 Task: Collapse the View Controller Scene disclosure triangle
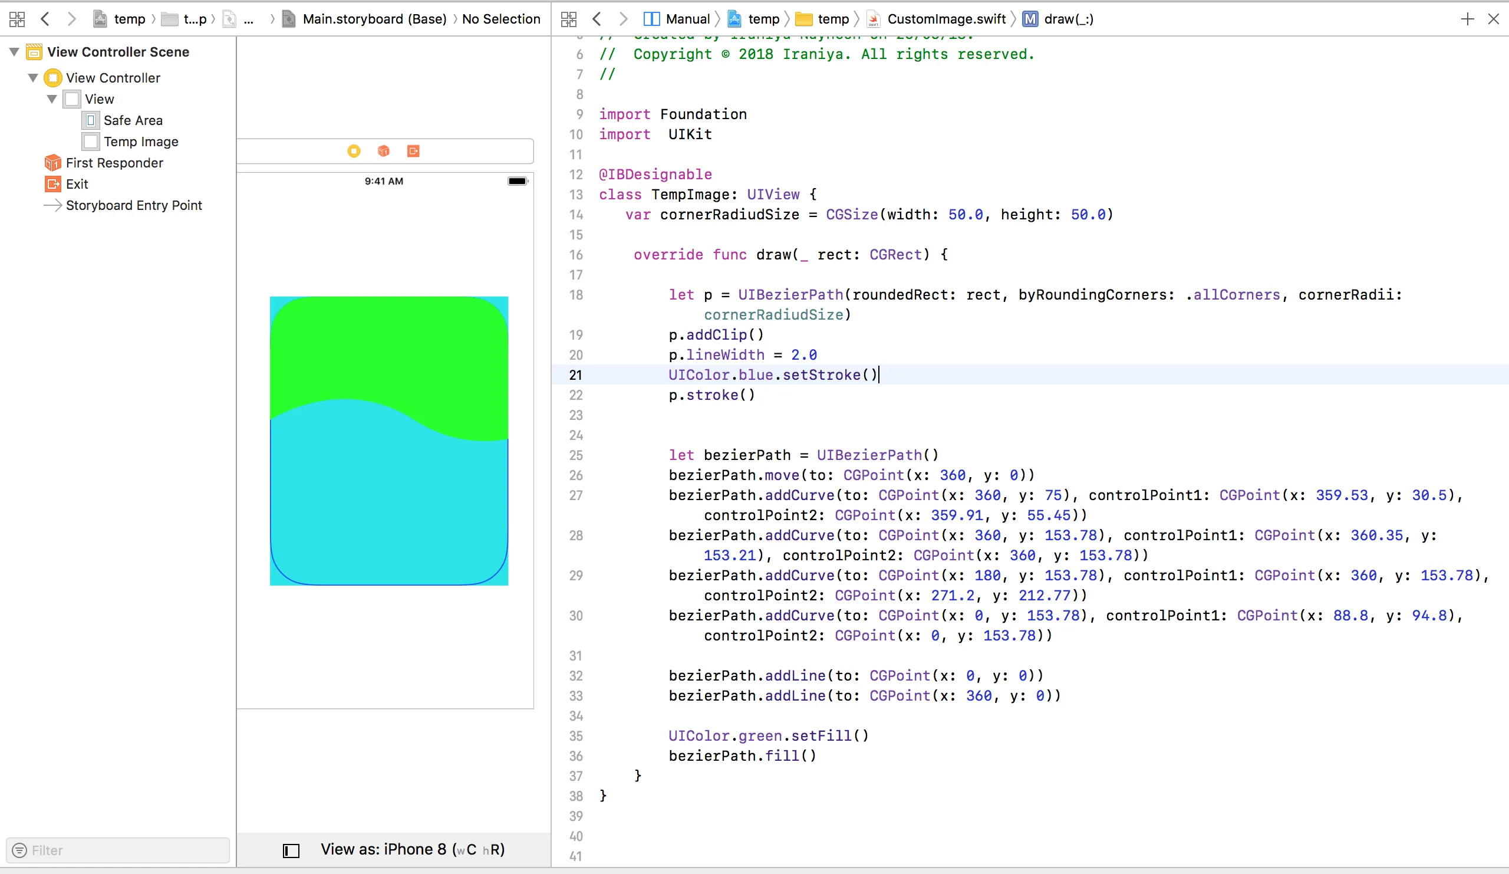pyautogui.click(x=14, y=52)
